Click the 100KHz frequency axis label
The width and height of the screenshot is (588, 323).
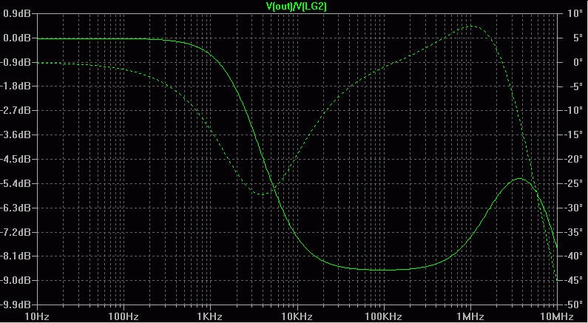(383, 316)
